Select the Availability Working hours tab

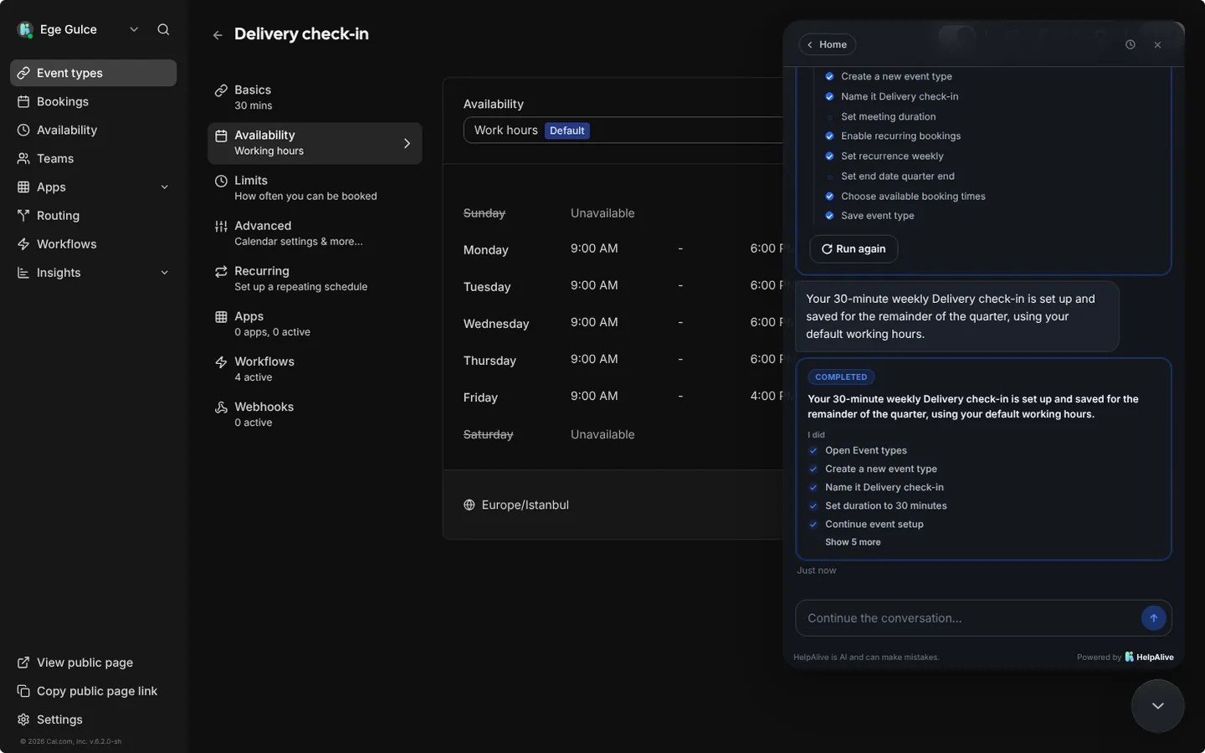point(315,143)
